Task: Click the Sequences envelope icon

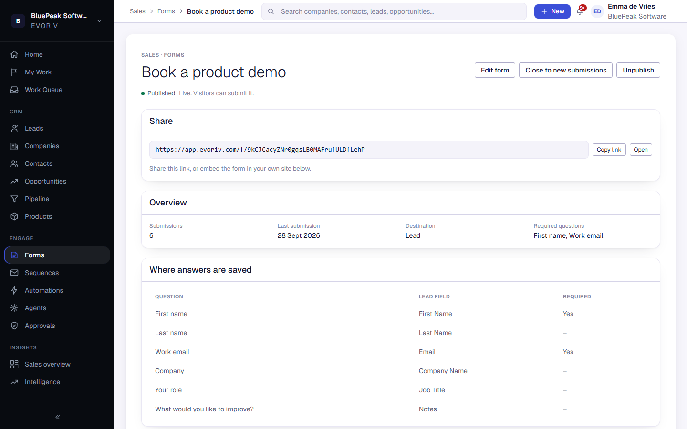Action: (x=14, y=273)
